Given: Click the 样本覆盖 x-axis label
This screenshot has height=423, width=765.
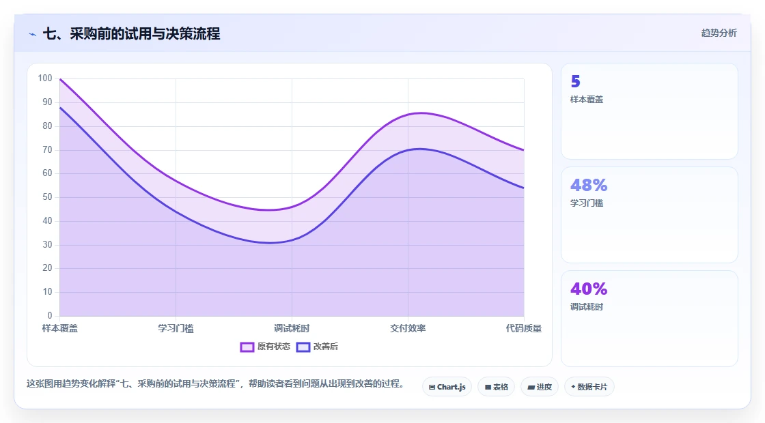Looking at the screenshot, I should [x=60, y=328].
